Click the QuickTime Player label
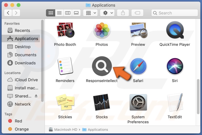Screen dimensions: 202x135 coord(175,45)
